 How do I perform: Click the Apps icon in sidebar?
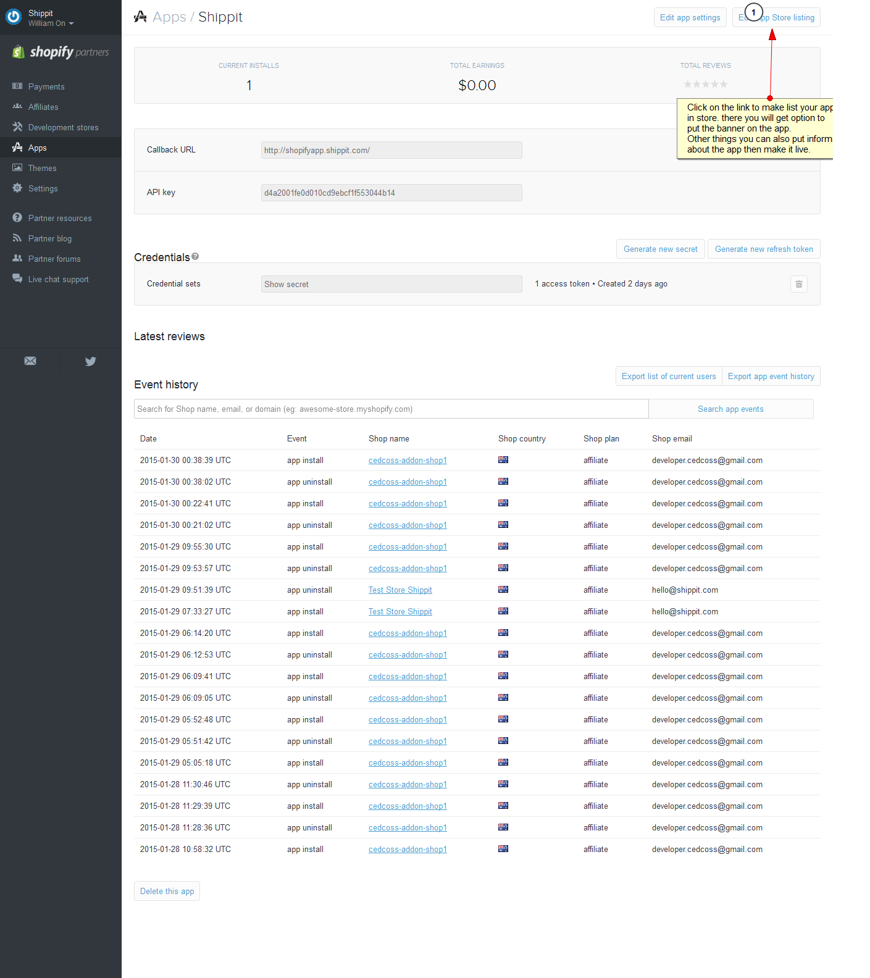[x=17, y=148]
